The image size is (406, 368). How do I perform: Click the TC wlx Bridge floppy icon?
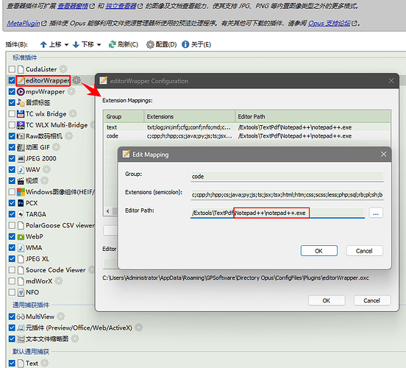(21, 114)
